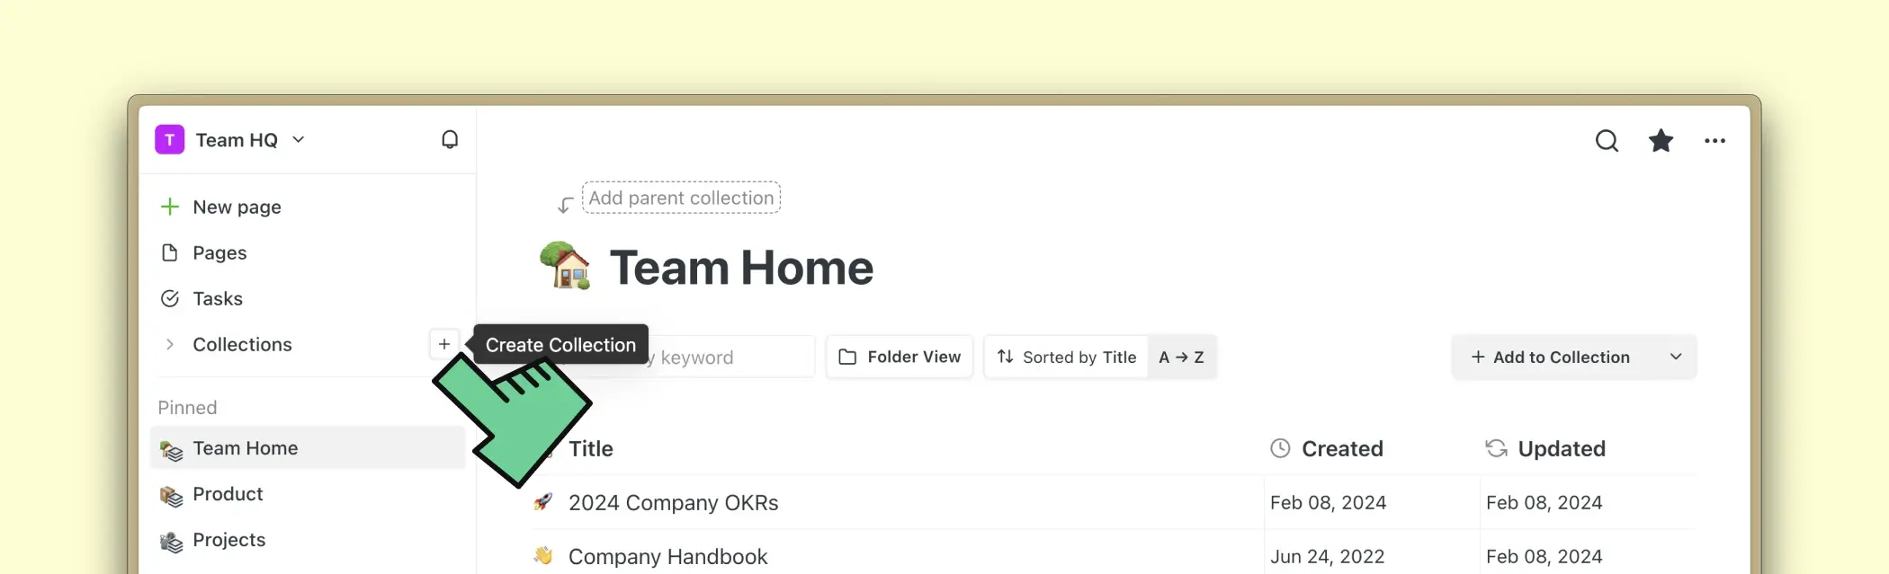Viewport: 1889px width, 574px height.
Task: Click the search magnifier icon
Action: click(1607, 141)
